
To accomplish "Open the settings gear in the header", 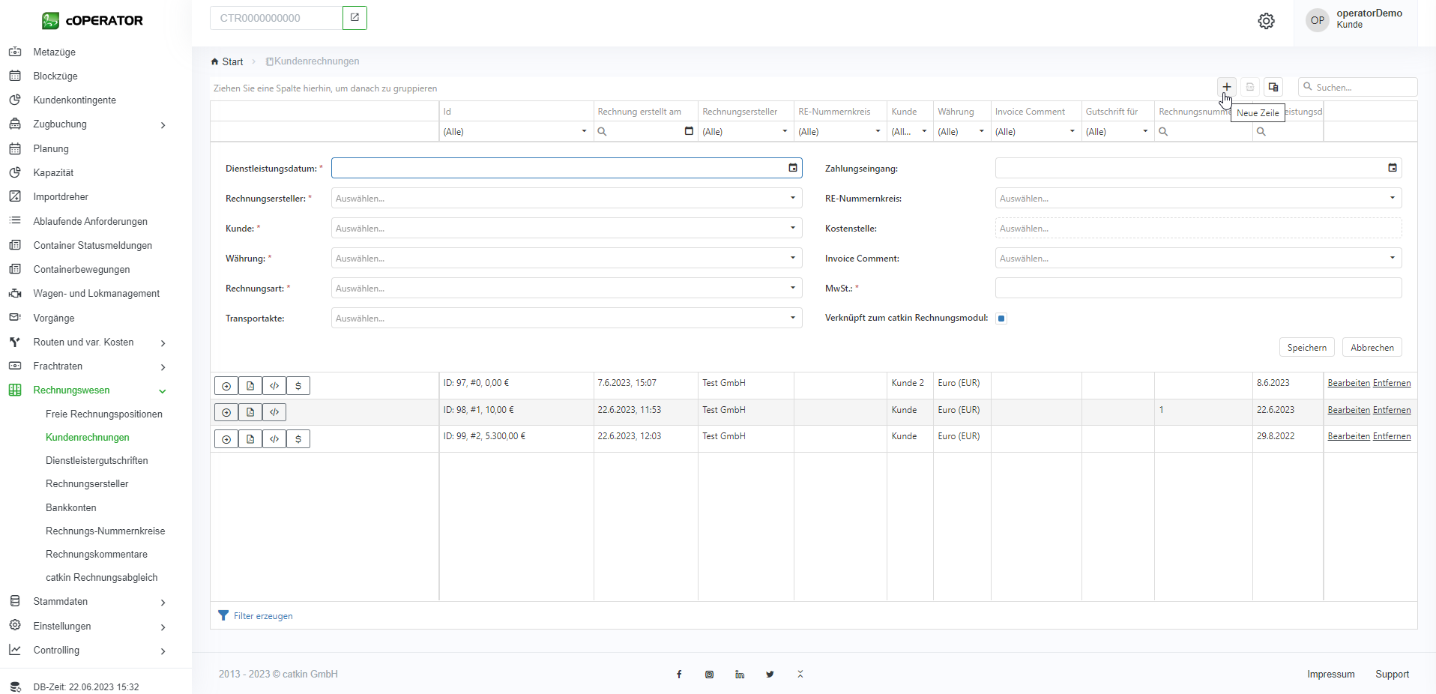I will click(1266, 21).
